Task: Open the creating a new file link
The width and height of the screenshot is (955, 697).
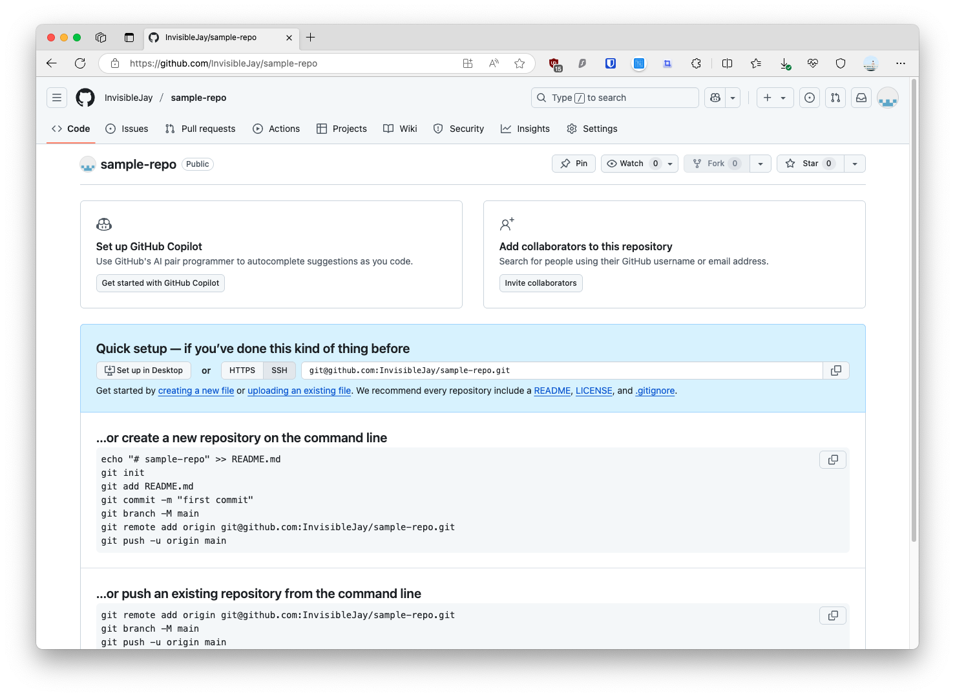Action: 196,391
